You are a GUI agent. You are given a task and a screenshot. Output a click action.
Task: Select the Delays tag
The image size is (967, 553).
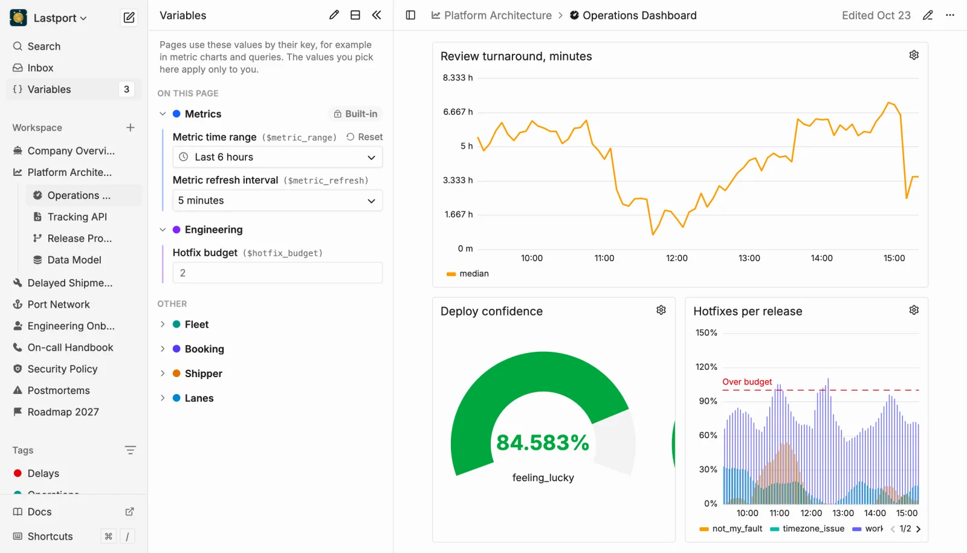pos(74,473)
